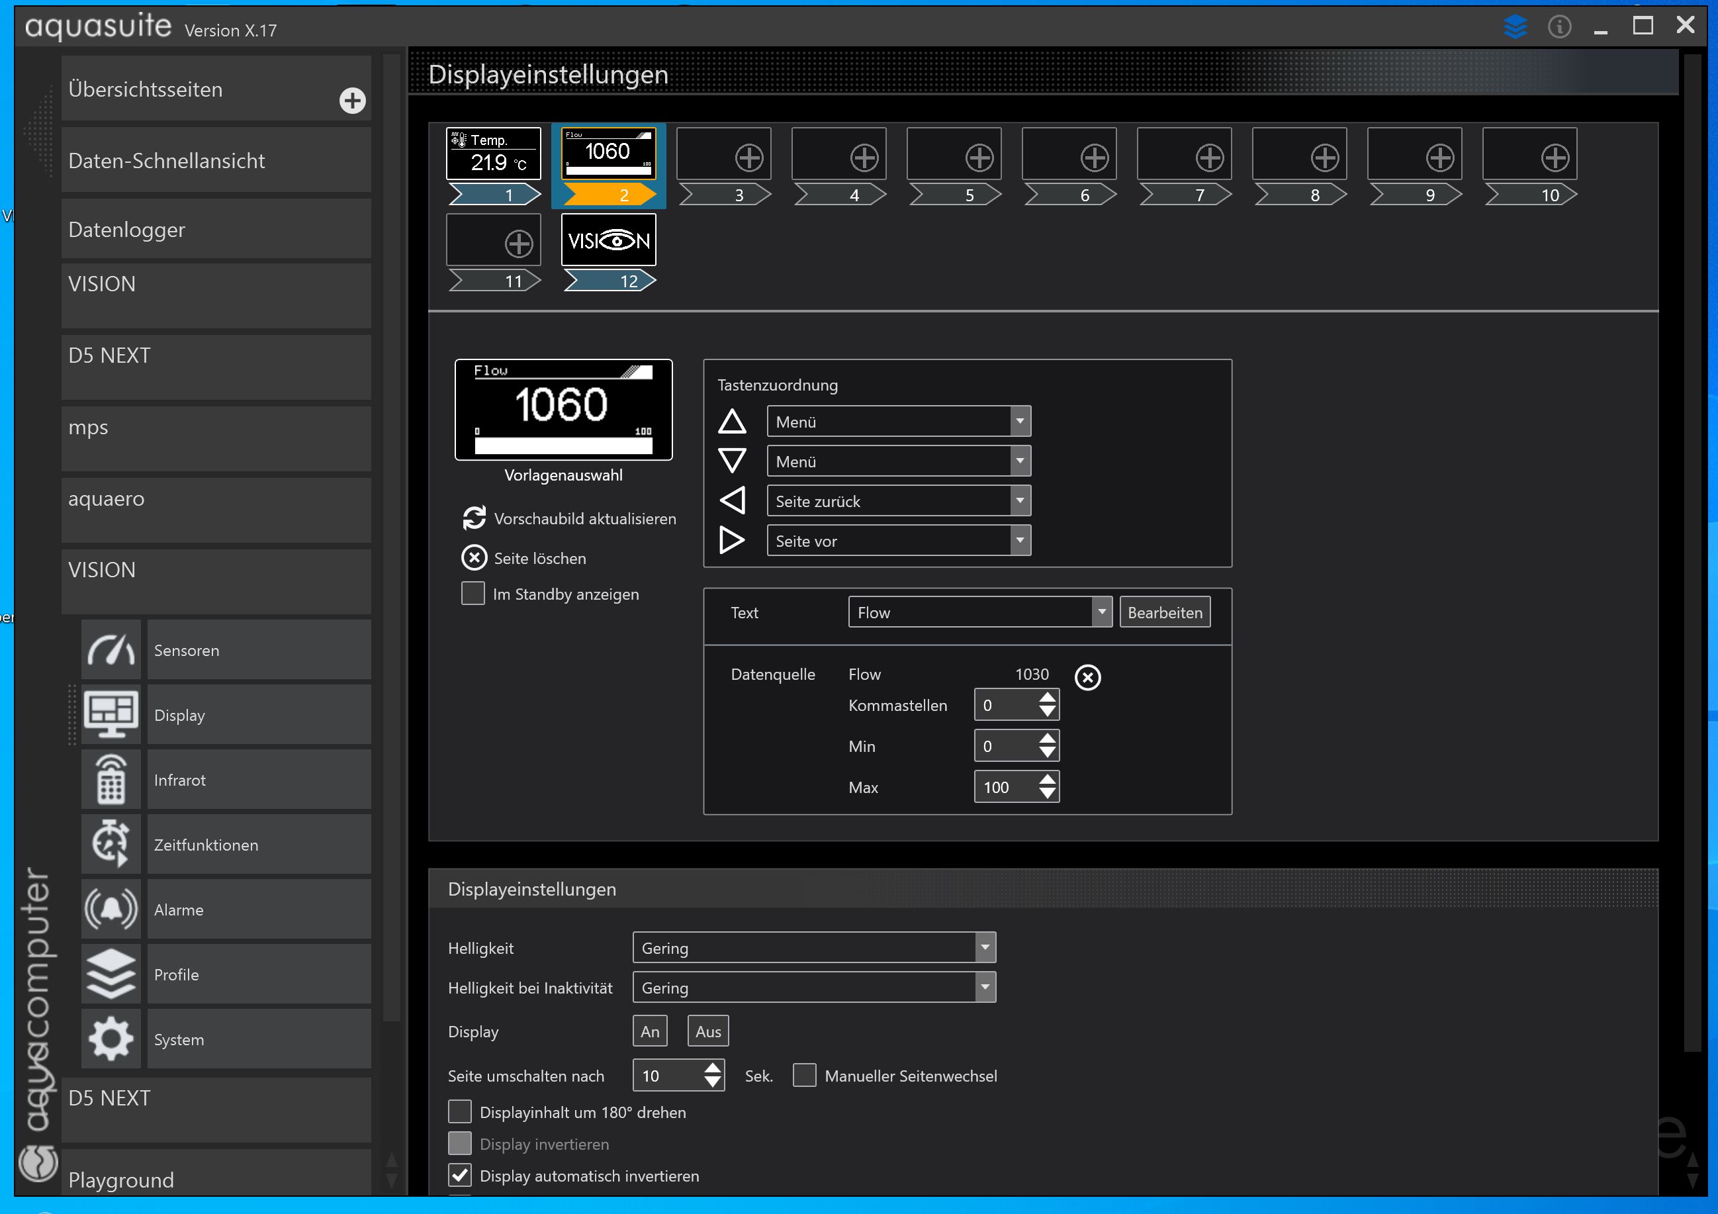Remove the Flow data source with X icon
This screenshot has height=1214, width=1718.
tap(1087, 677)
